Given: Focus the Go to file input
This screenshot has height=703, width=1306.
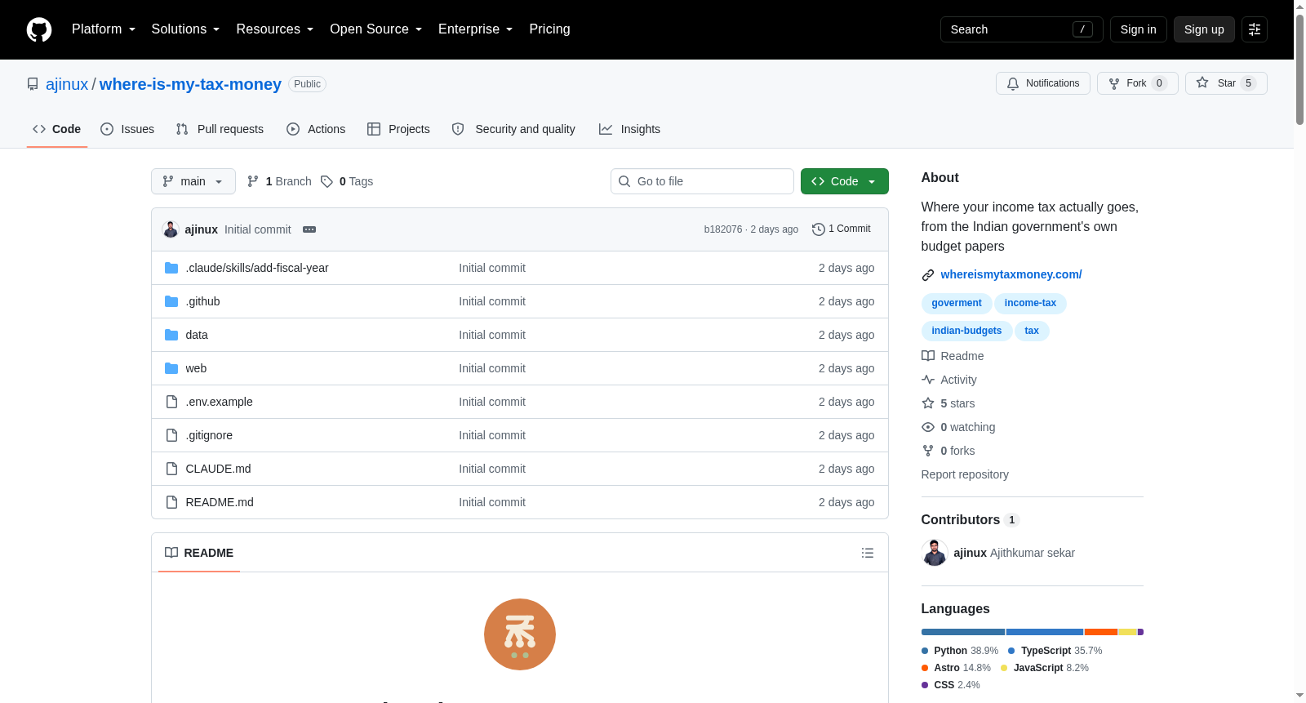Looking at the screenshot, I should [x=702, y=181].
